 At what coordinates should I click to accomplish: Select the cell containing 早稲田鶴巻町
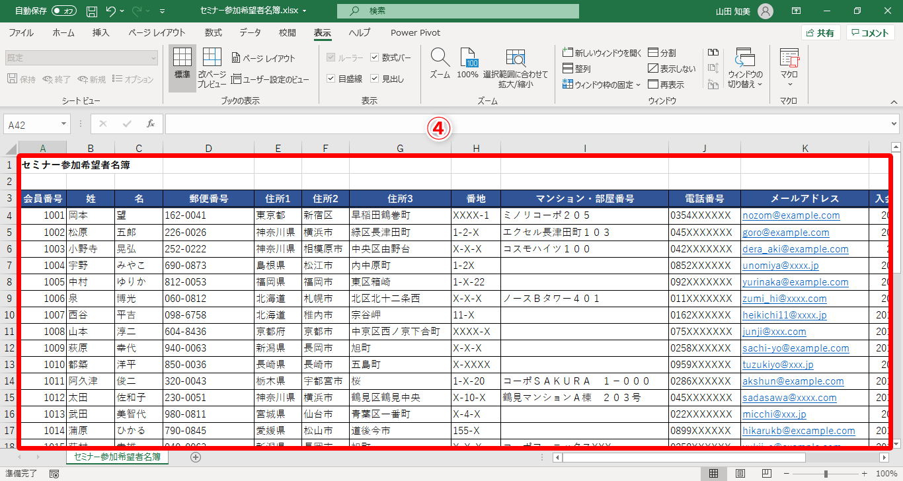pyautogui.click(x=400, y=215)
